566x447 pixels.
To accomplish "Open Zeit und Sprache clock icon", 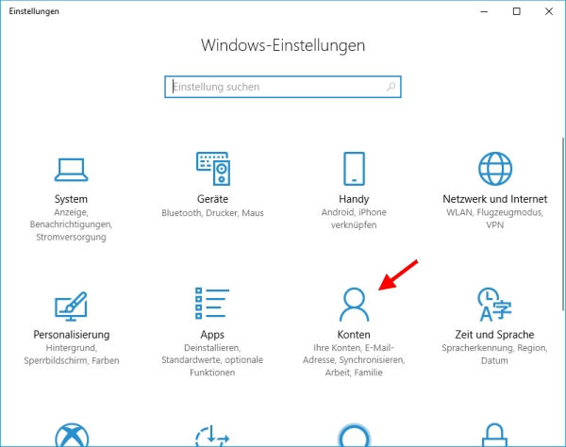I will point(494,305).
